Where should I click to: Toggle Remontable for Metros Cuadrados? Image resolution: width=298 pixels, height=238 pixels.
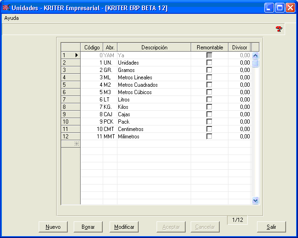(x=209, y=85)
